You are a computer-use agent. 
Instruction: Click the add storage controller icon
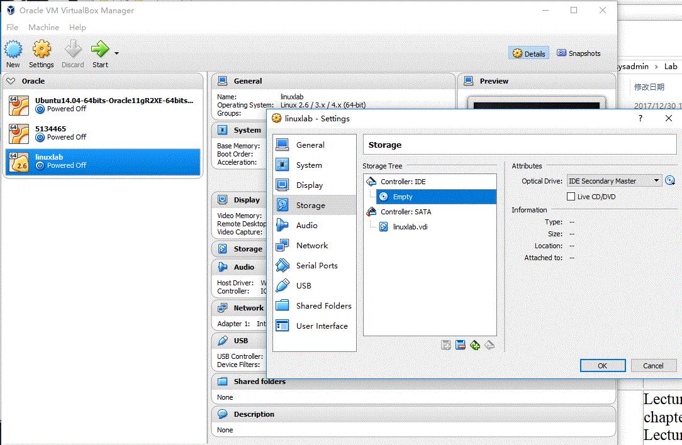pyautogui.click(x=475, y=345)
